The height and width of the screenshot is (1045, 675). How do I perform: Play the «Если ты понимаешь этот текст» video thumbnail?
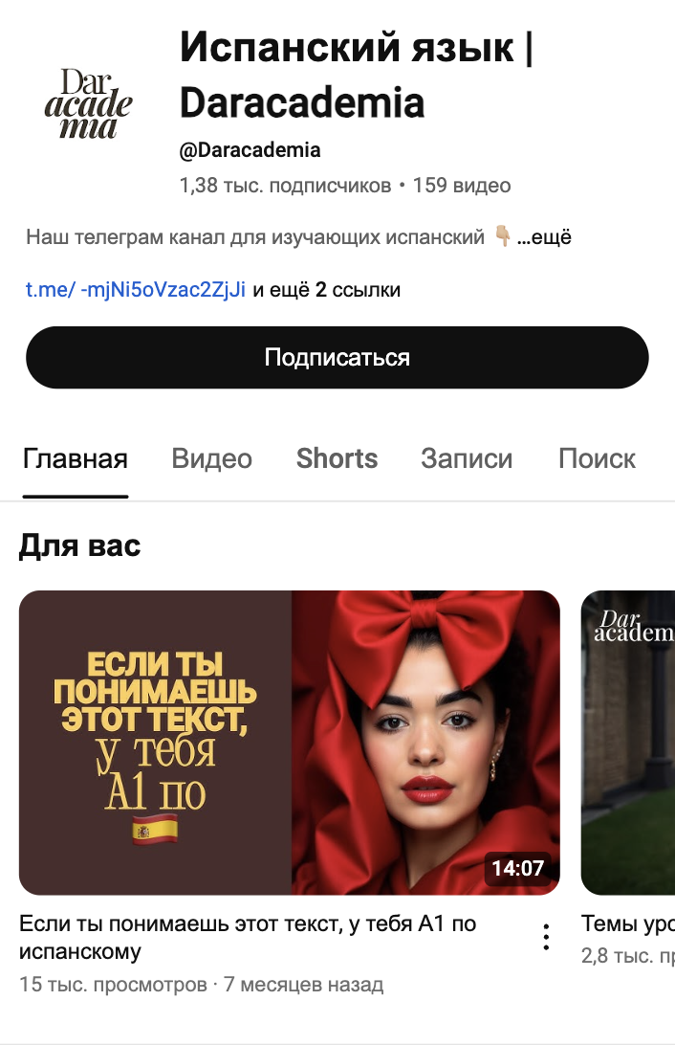(290, 743)
